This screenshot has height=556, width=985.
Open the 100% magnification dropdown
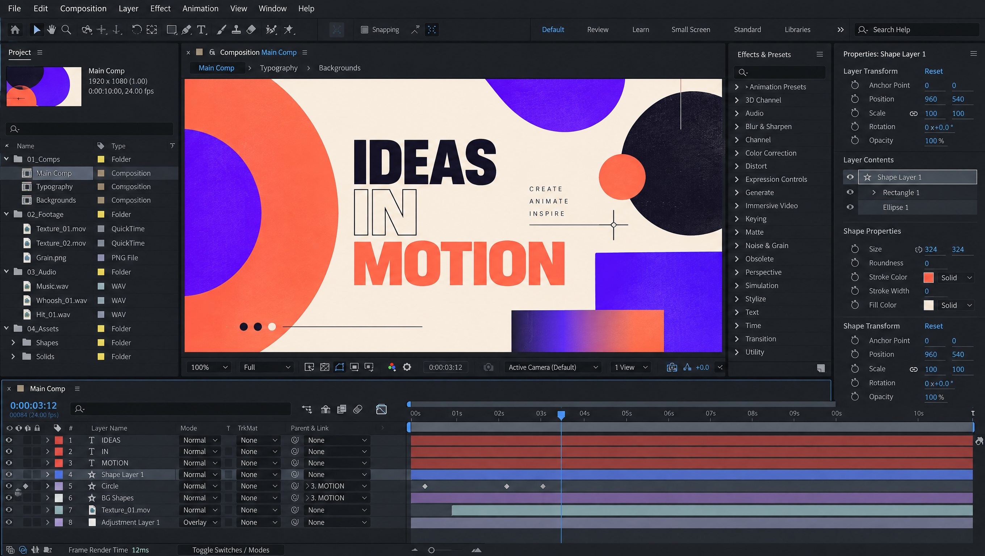point(209,367)
